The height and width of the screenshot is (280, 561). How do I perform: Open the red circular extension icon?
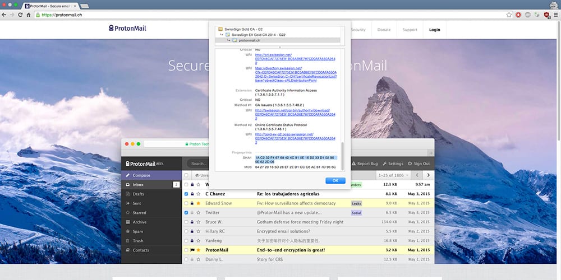coord(518,15)
